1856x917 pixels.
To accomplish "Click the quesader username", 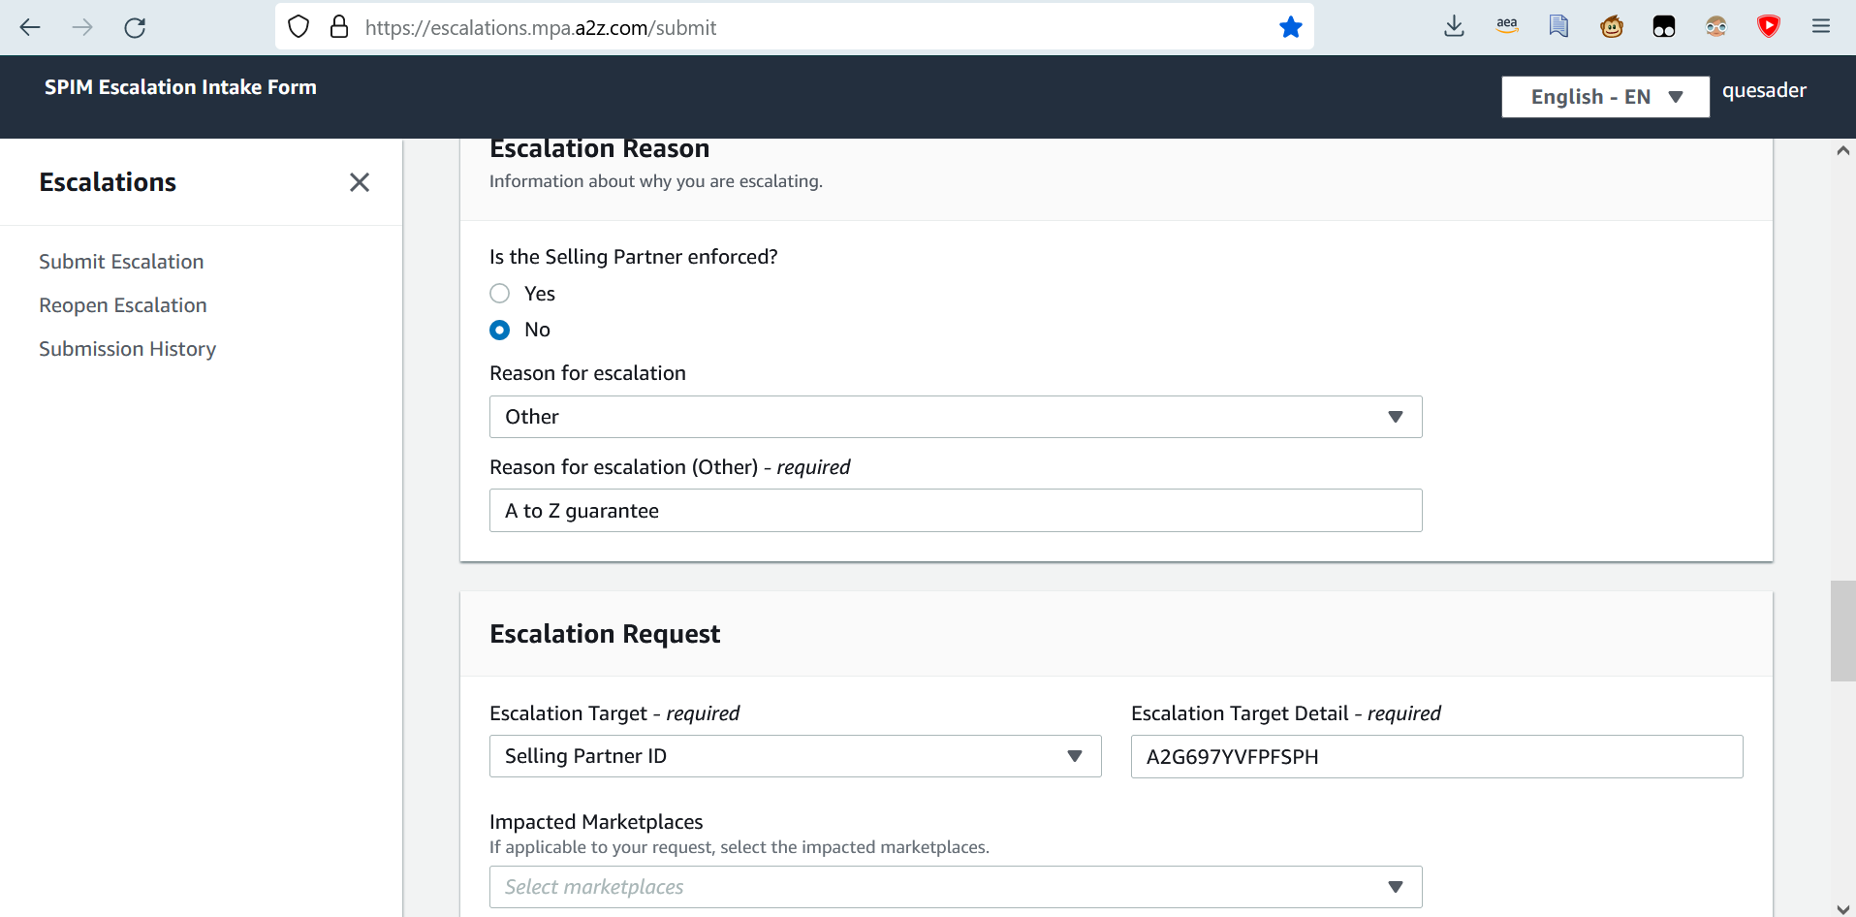I will 1764,90.
